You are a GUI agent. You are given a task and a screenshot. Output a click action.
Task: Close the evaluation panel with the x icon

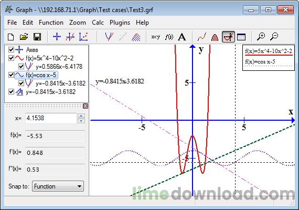point(86,106)
